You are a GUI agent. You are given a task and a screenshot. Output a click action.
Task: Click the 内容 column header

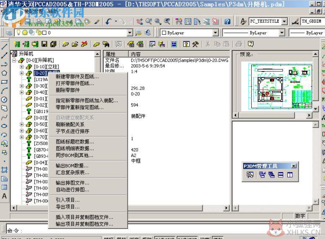[179, 54]
